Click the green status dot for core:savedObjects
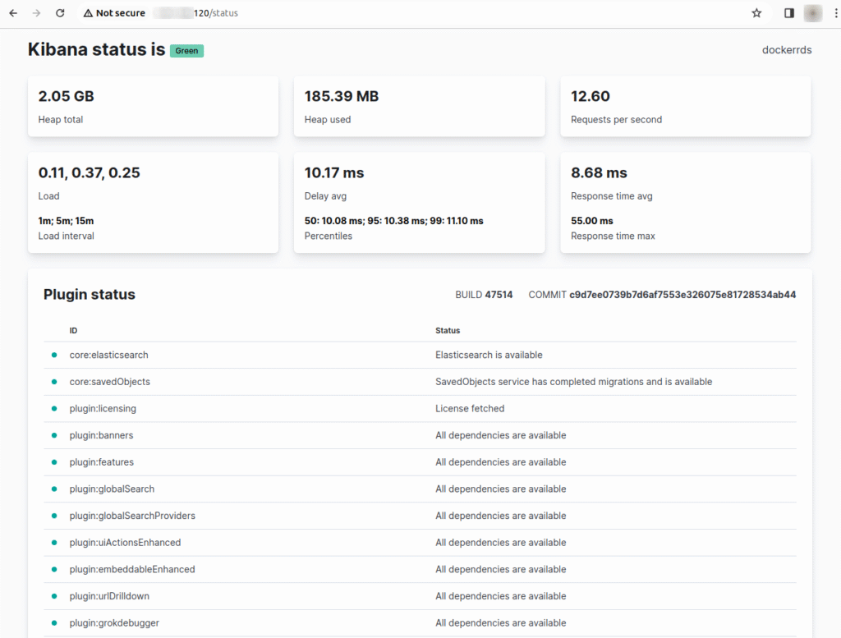 coord(54,382)
